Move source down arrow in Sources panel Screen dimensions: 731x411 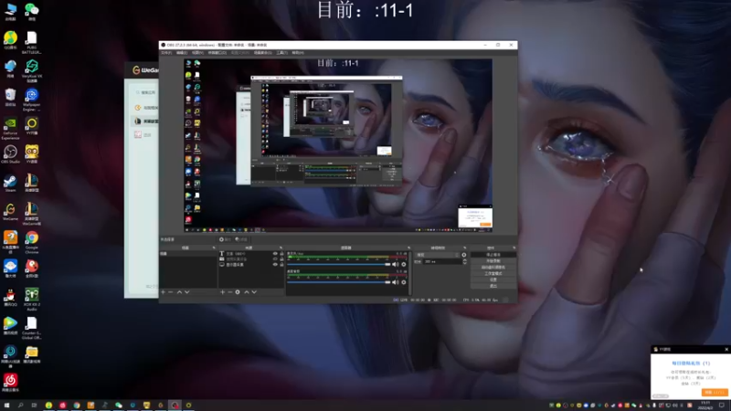(x=254, y=291)
